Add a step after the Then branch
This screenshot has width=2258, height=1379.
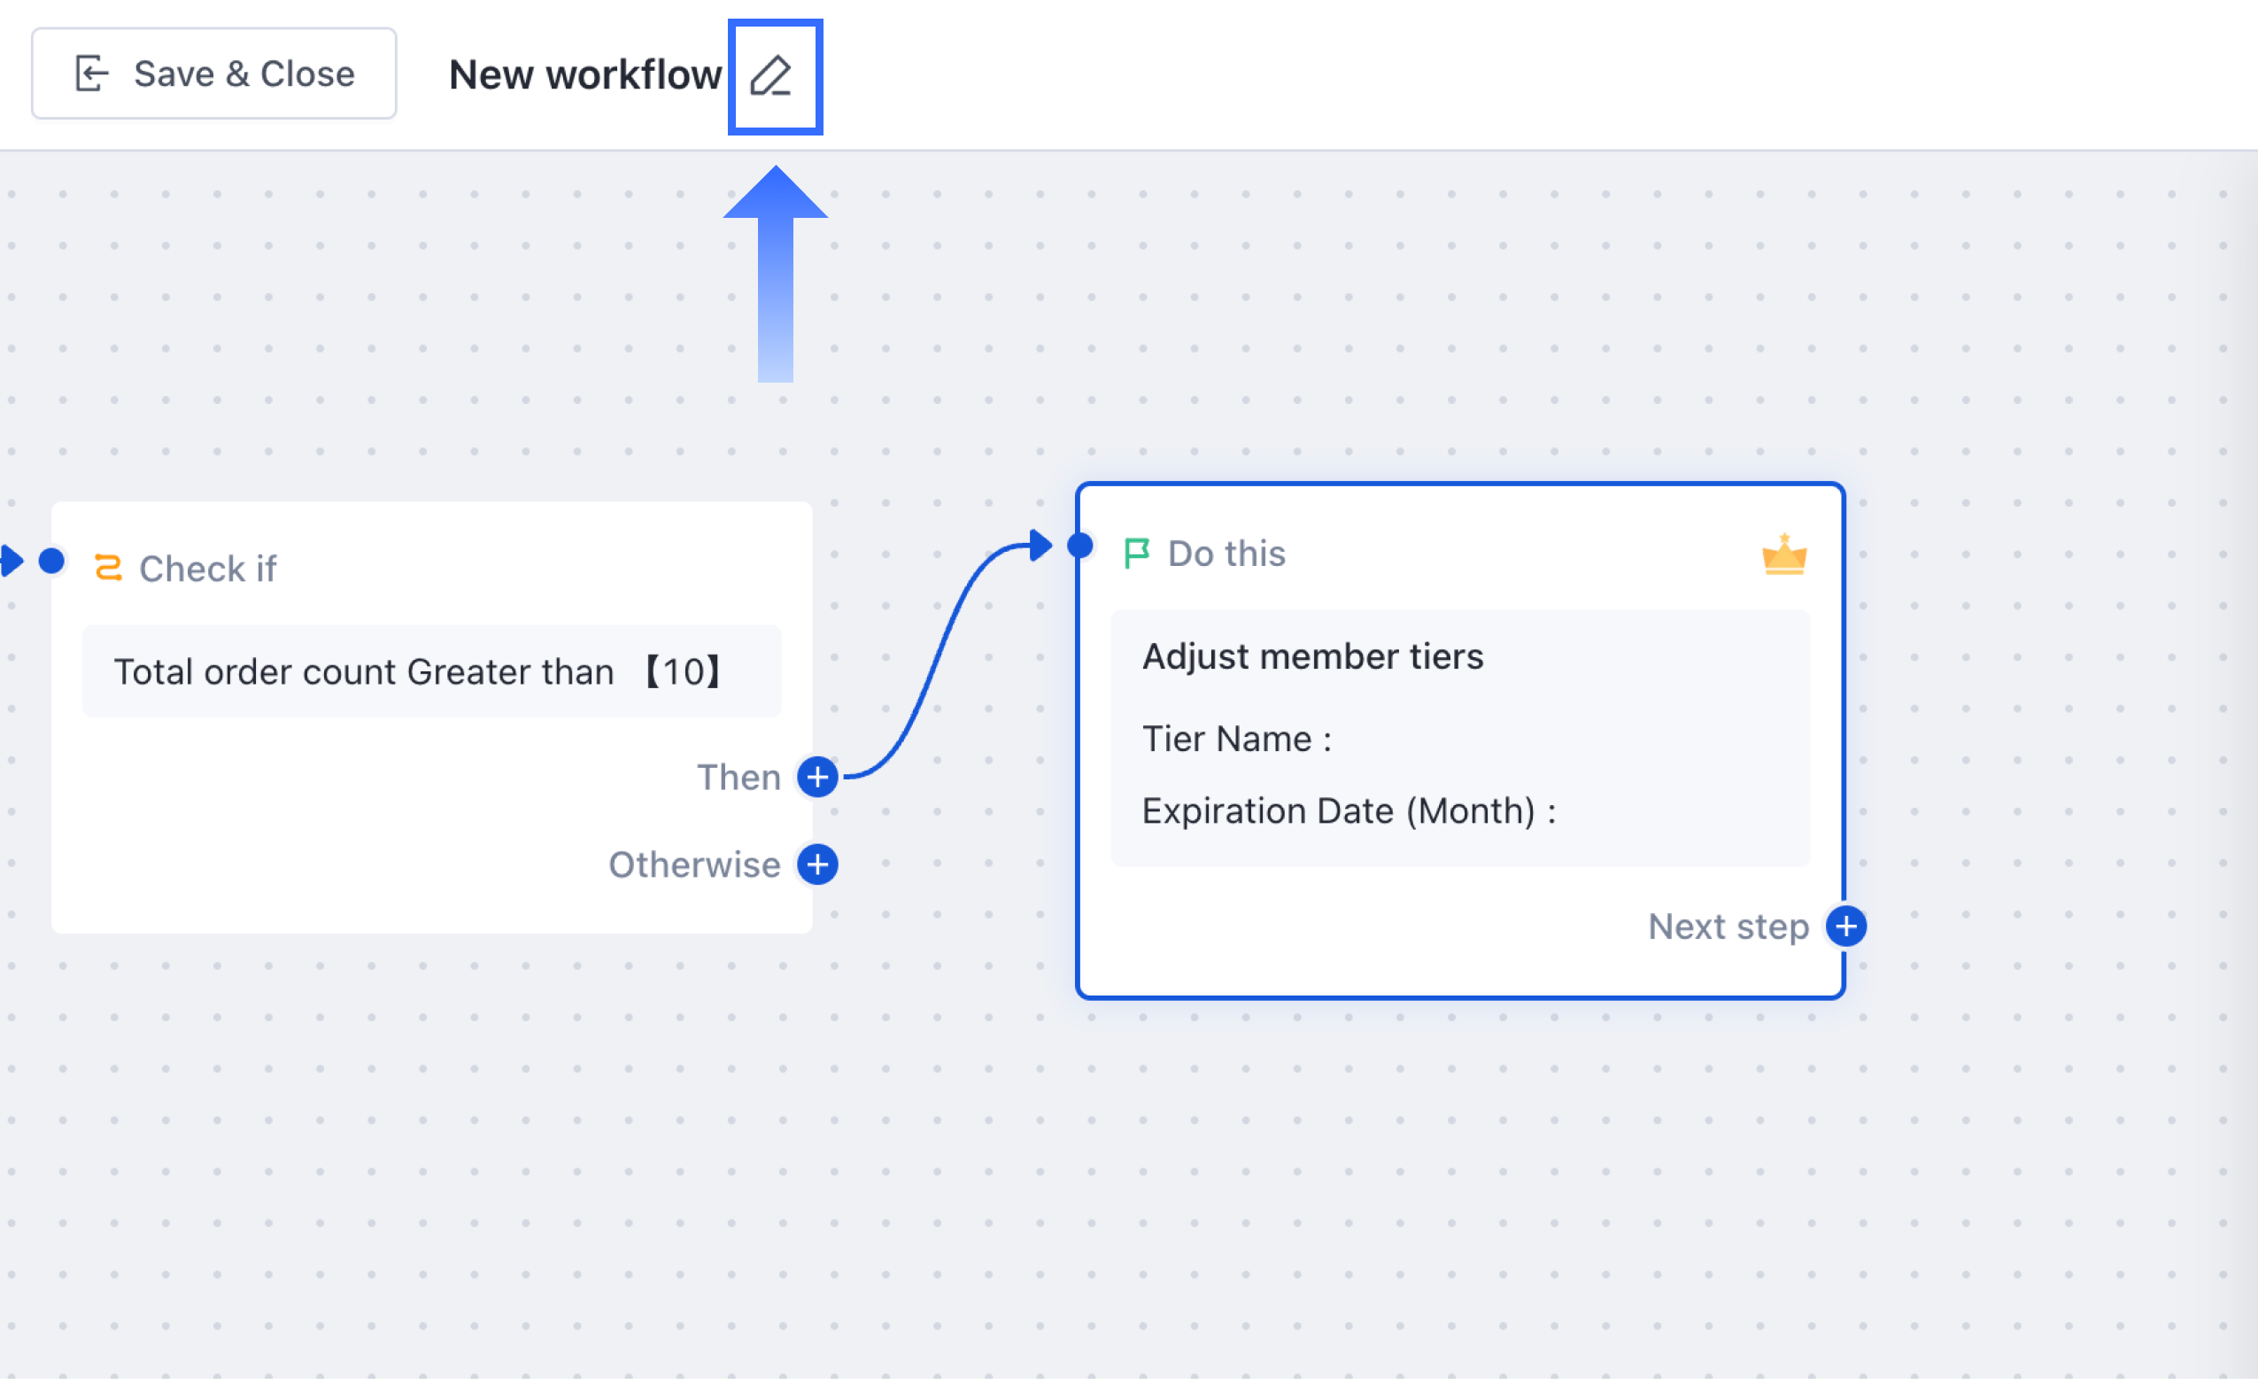click(x=817, y=778)
